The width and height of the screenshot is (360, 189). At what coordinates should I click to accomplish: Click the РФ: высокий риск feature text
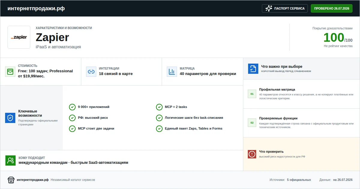(x=93, y=118)
